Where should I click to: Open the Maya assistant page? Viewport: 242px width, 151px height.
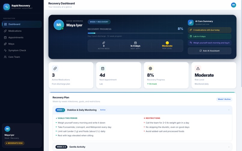click(22, 44)
